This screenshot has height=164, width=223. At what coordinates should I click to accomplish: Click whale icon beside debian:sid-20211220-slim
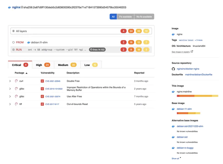click(x=173, y=126)
